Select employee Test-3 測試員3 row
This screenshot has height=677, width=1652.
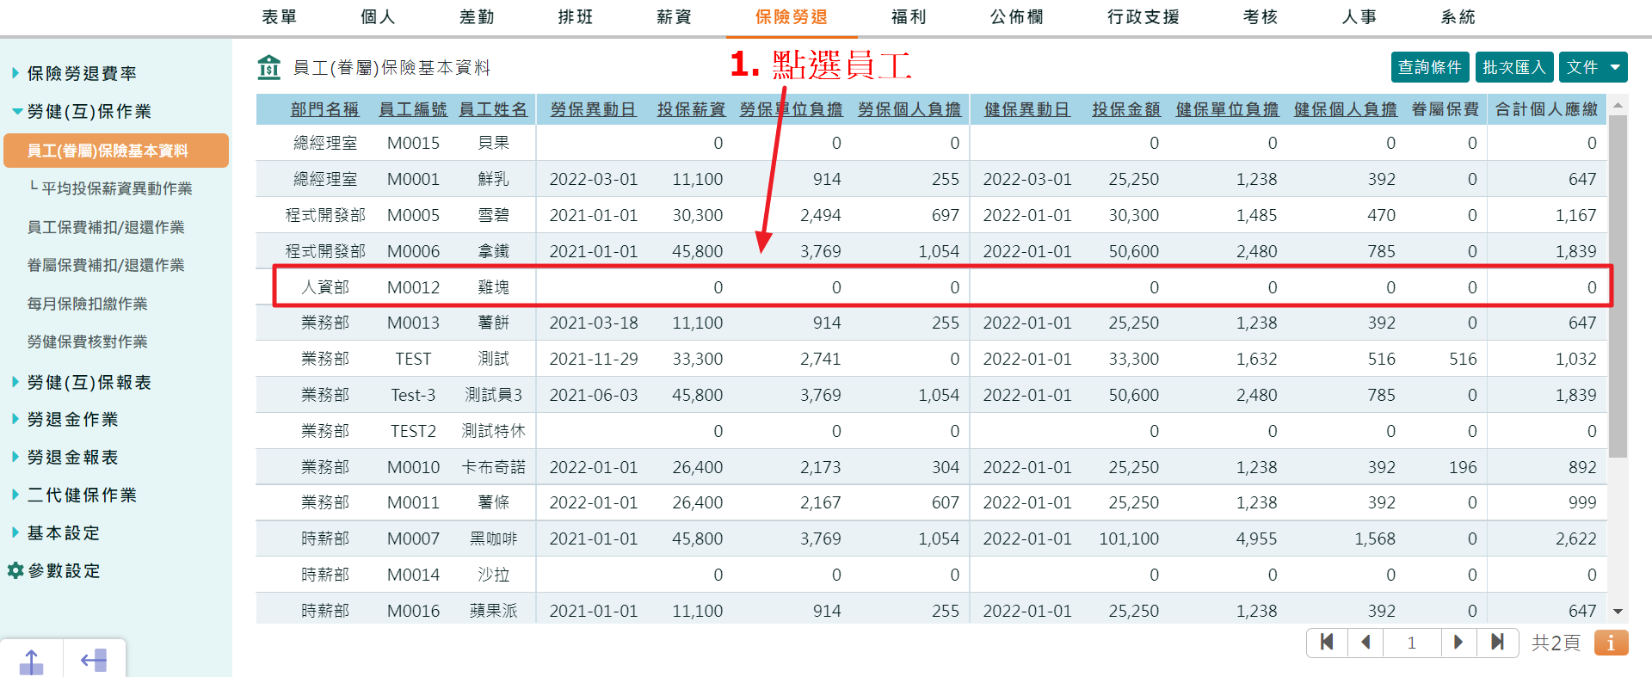931,395
